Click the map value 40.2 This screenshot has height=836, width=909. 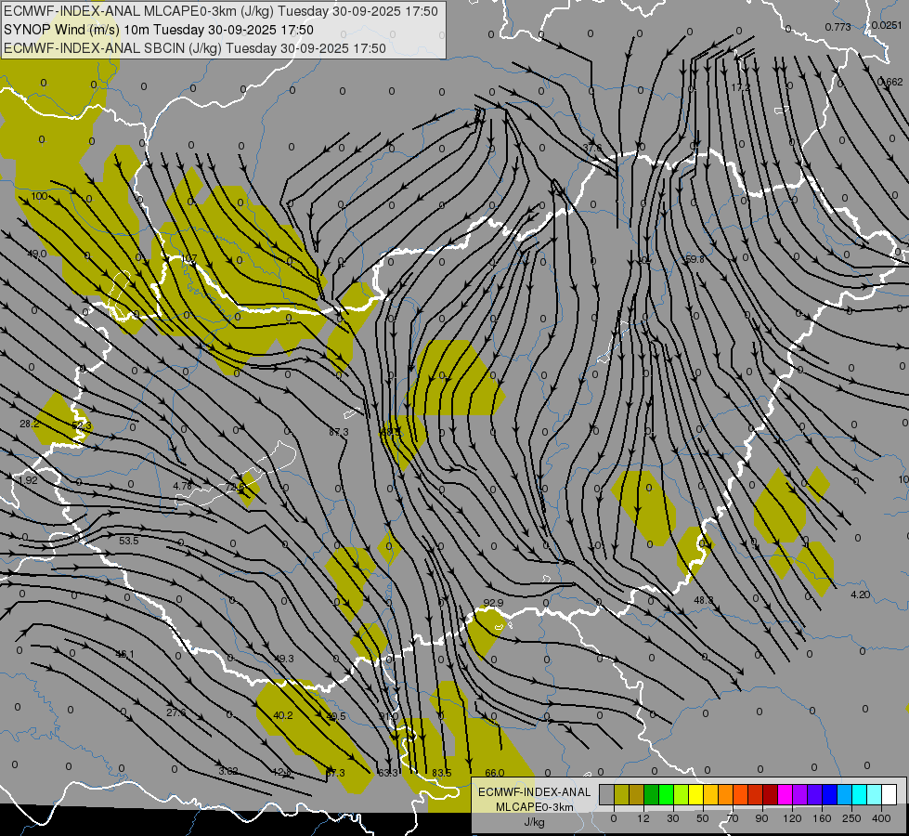coord(283,715)
